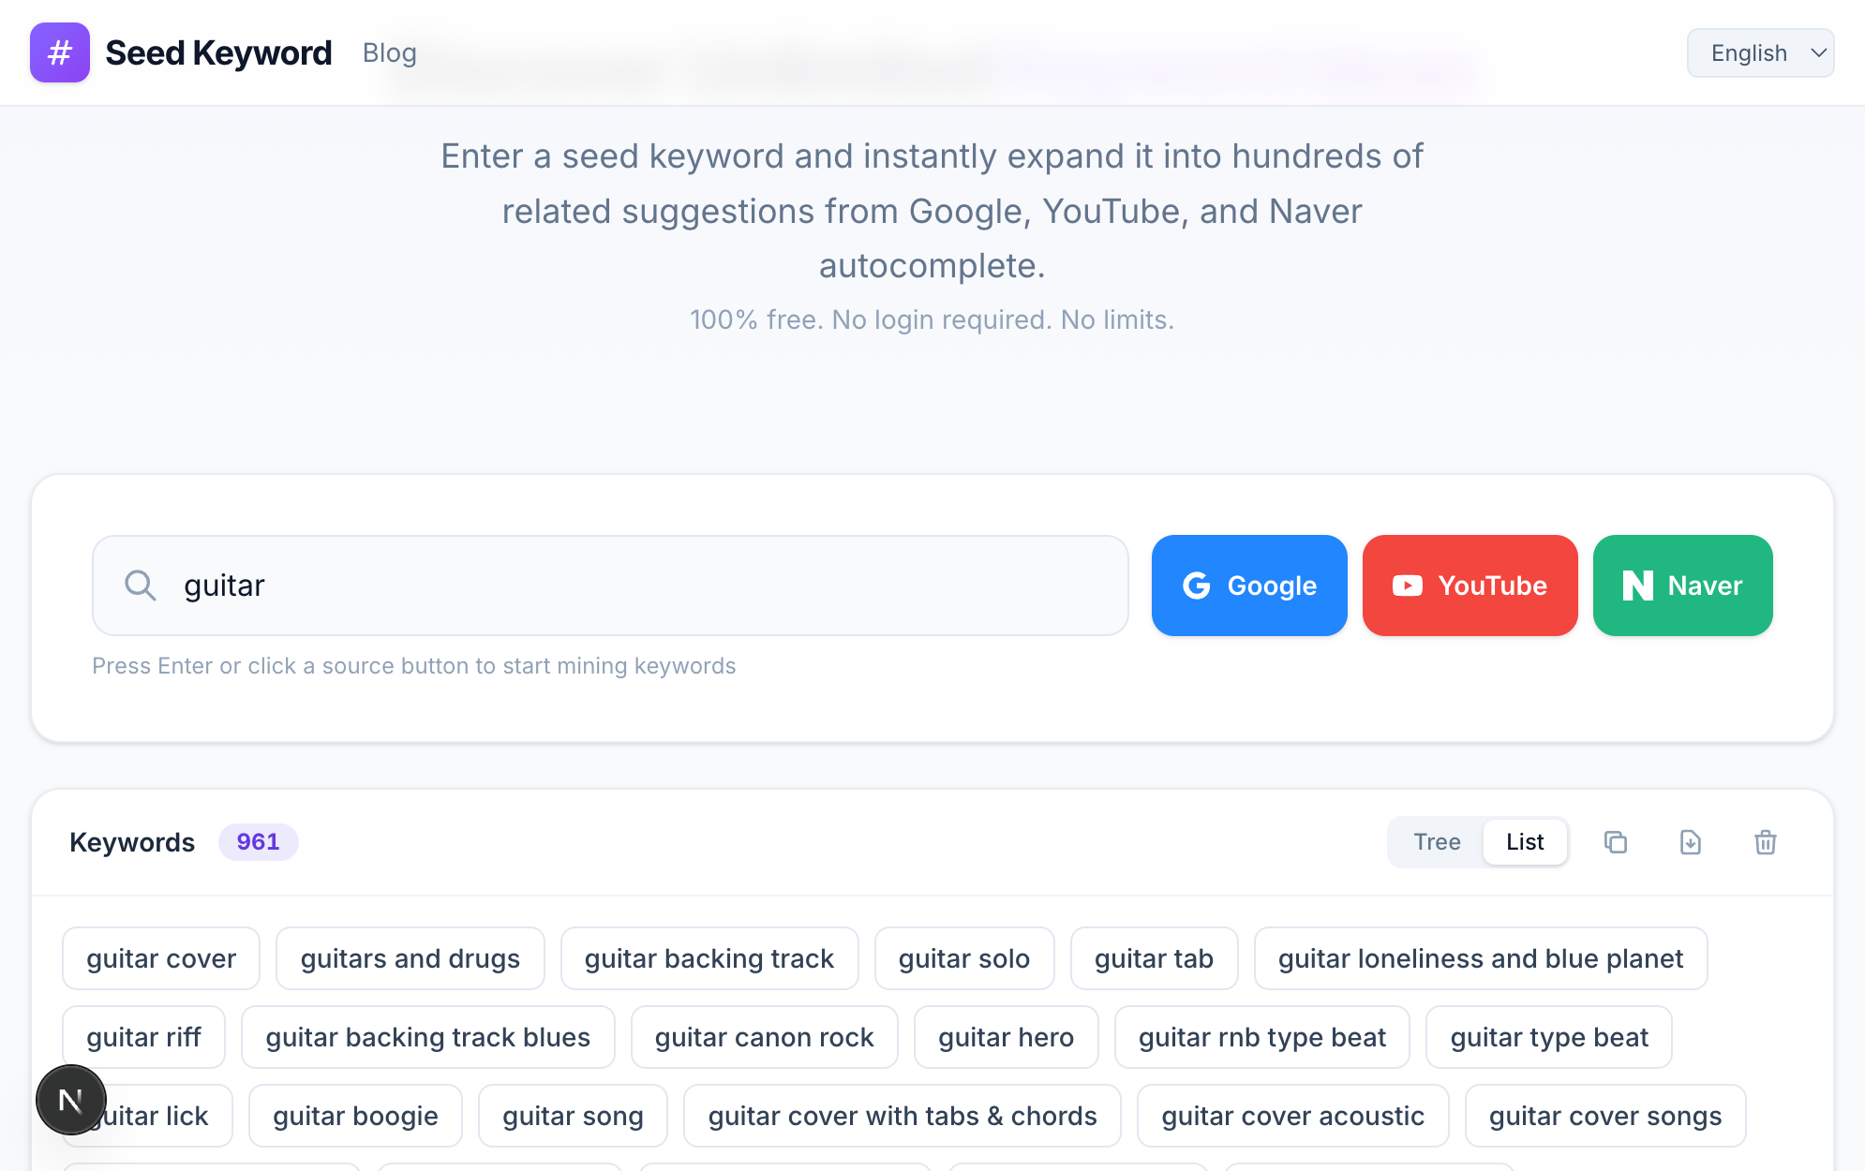Select 'guitar cover with tabs & chords' chip
1865x1171 pixels.
point(903,1116)
